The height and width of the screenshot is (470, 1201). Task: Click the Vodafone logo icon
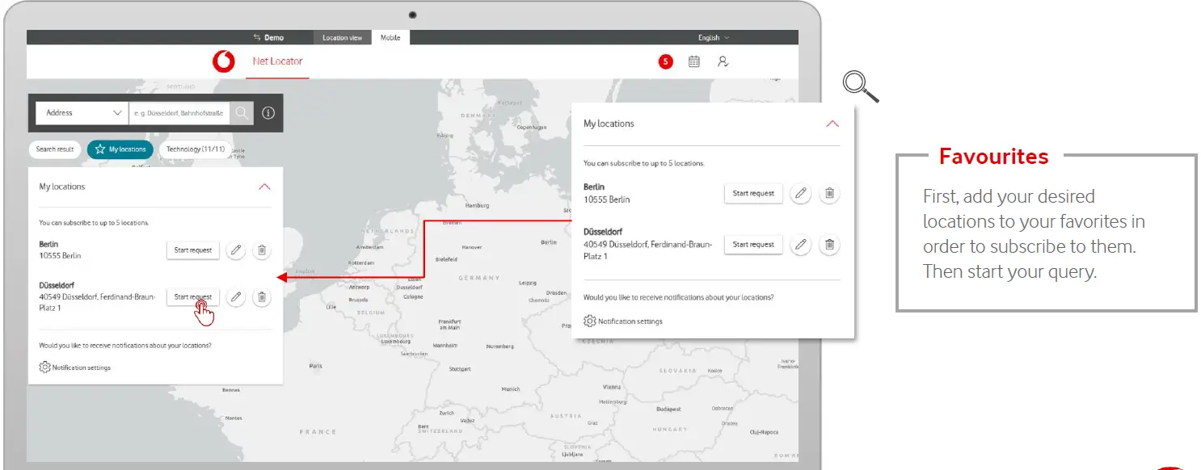click(x=223, y=61)
